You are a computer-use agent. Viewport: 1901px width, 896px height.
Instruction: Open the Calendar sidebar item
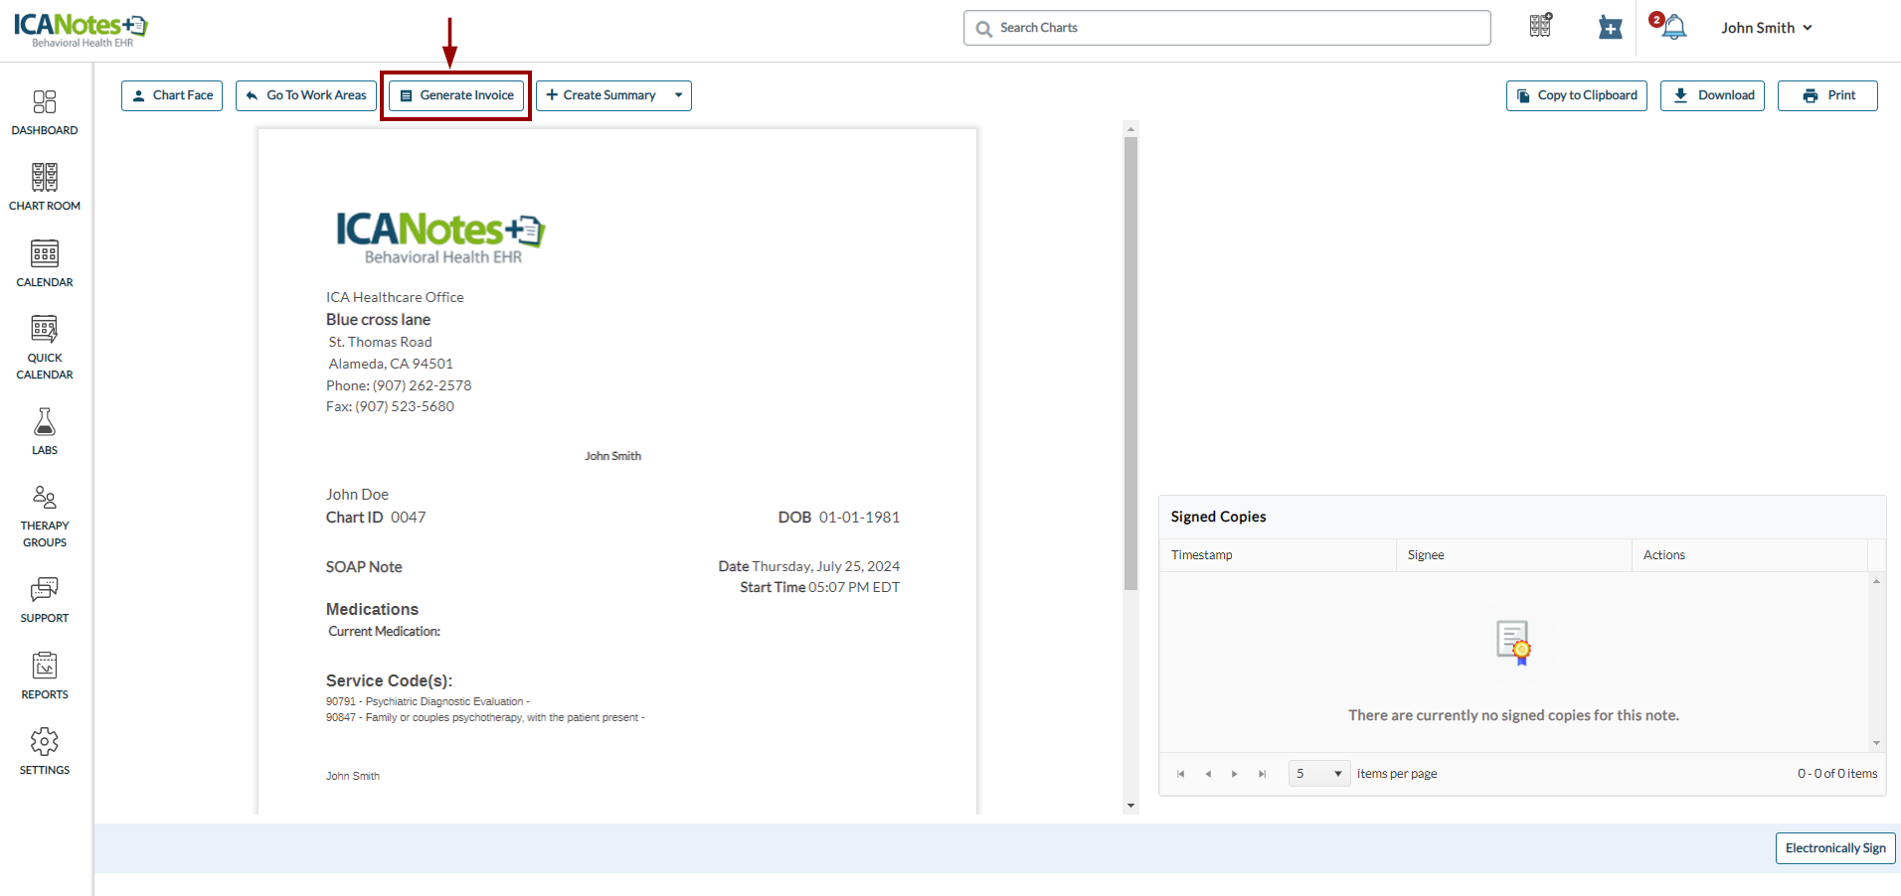[45, 264]
